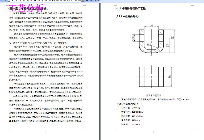204x140 pixels.
Task: Select the U-shaped part section drawing
Action: (151, 41)
